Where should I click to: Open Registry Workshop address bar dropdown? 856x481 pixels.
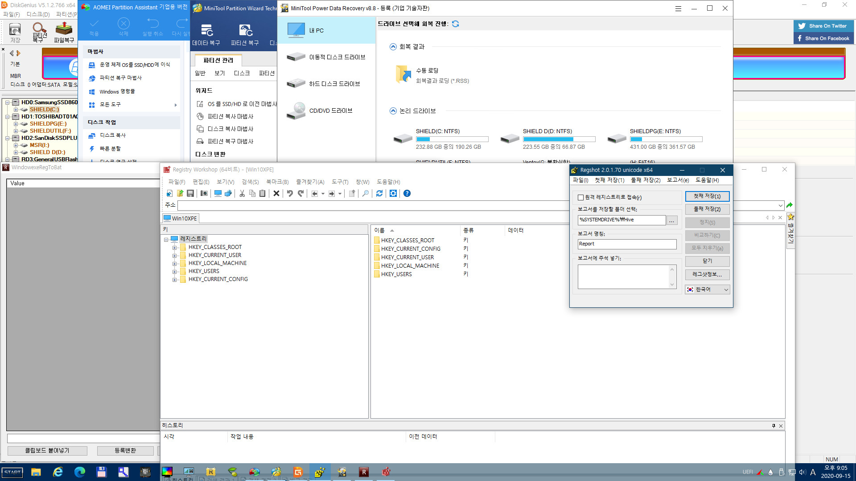coord(781,205)
